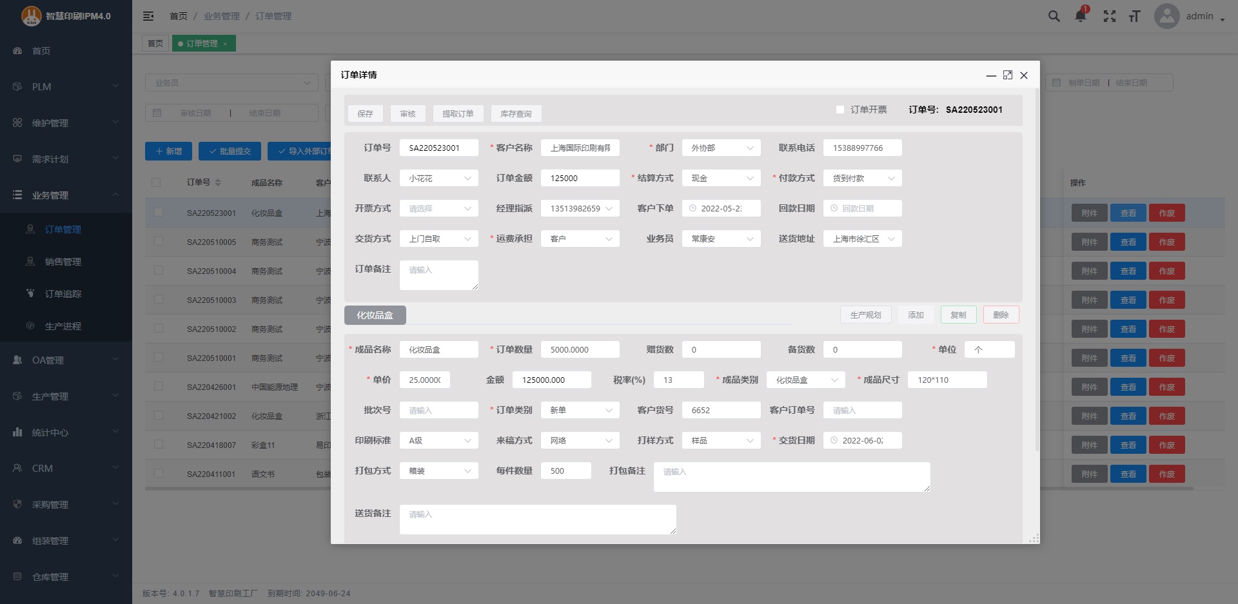Maximize the order details dialog
The width and height of the screenshot is (1238, 604).
(1007, 75)
